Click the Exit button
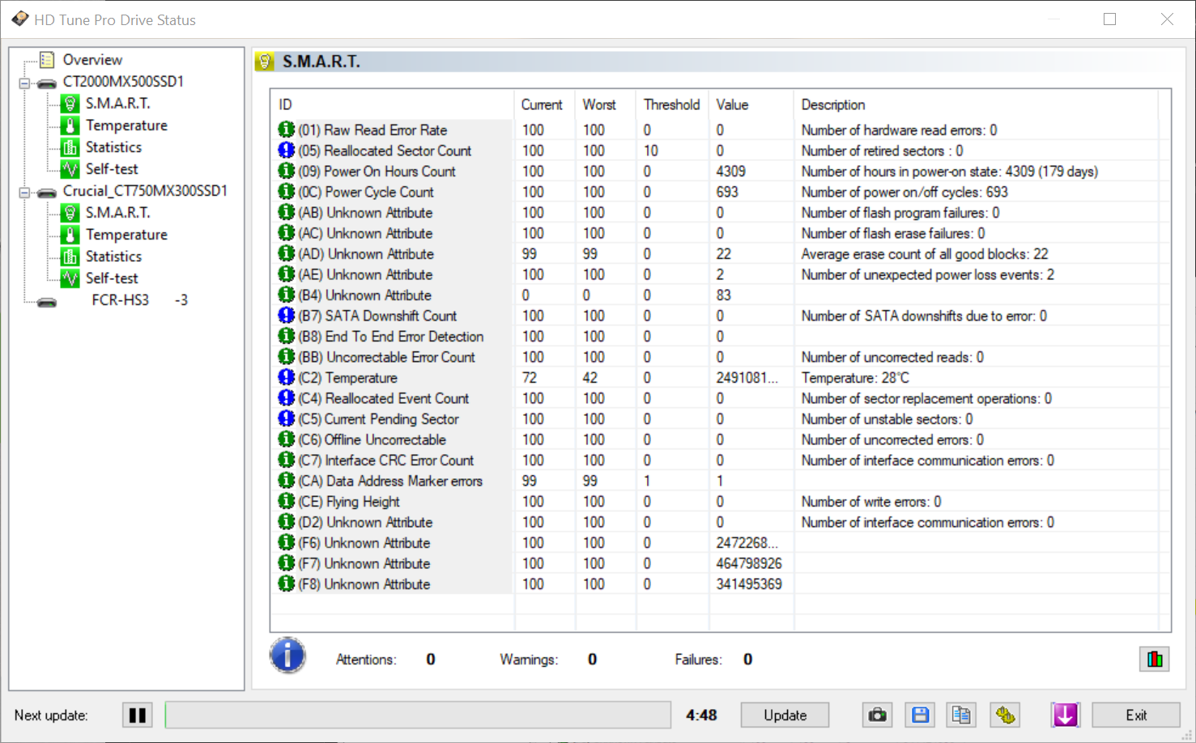The image size is (1196, 743). point(1136,715)
